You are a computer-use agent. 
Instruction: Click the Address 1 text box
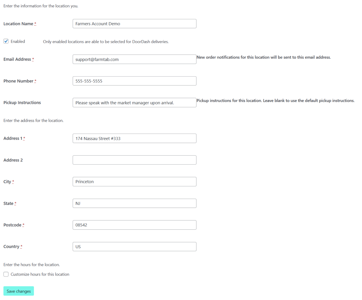[x=134, y=138]
